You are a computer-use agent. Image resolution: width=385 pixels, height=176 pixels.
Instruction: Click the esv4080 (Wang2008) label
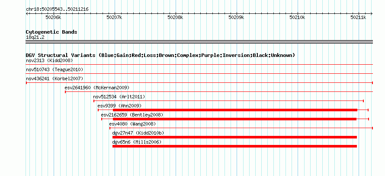coord(133,124)
